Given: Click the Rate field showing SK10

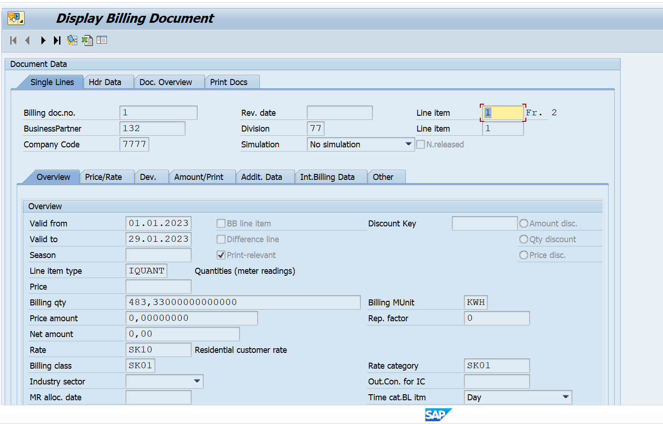Looking at the screenshot, I should click(159, 350).
